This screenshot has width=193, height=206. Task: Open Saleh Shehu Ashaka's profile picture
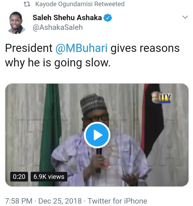coord(16,23)
